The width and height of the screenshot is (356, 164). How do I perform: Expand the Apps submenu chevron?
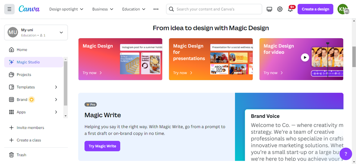[x=56, y=112]
